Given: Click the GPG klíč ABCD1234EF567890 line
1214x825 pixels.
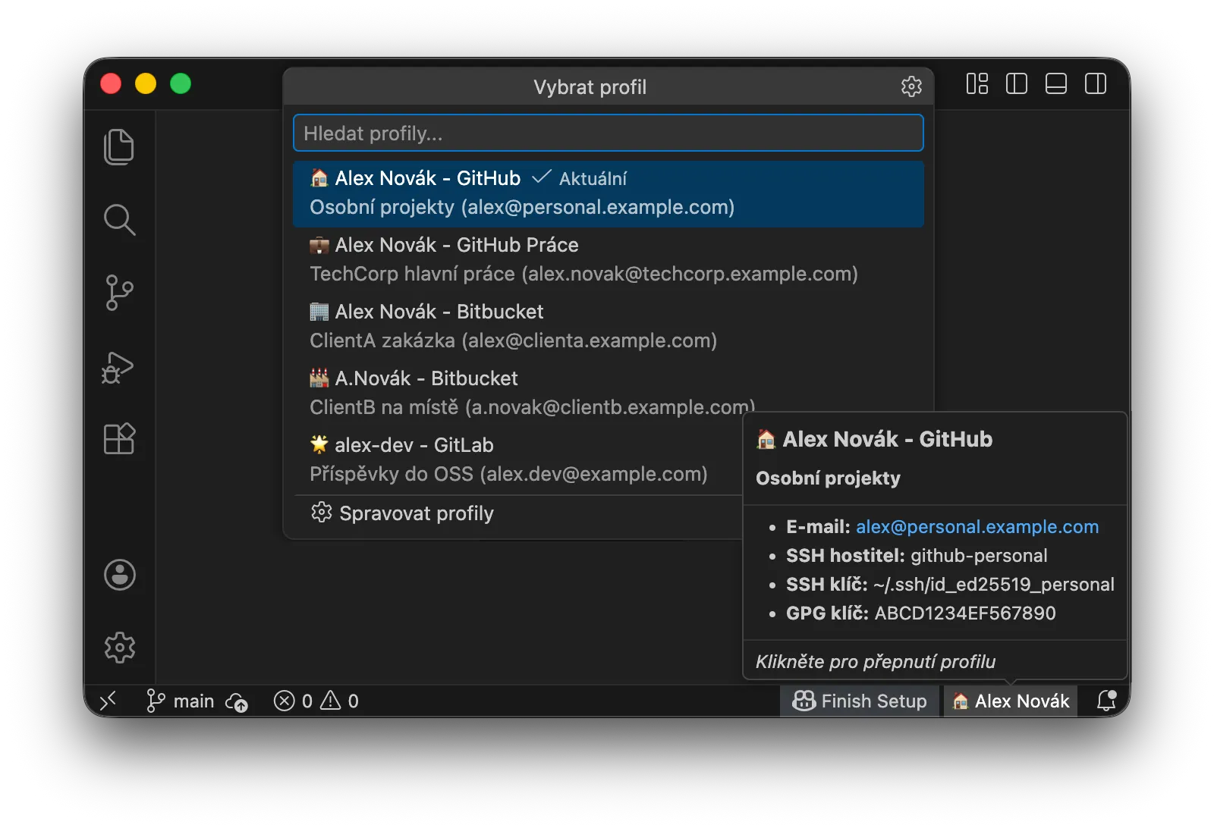Looking at the screenshot, I should coord(921,613).
